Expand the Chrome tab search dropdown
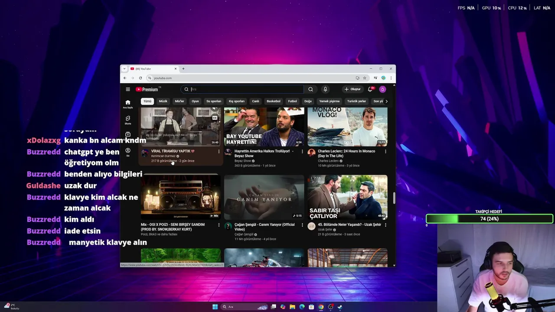 [x=124, y=68]
